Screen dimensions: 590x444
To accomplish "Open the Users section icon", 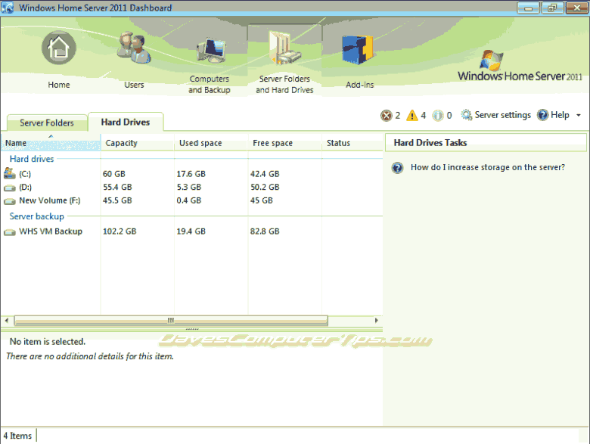I will [134, 48].
